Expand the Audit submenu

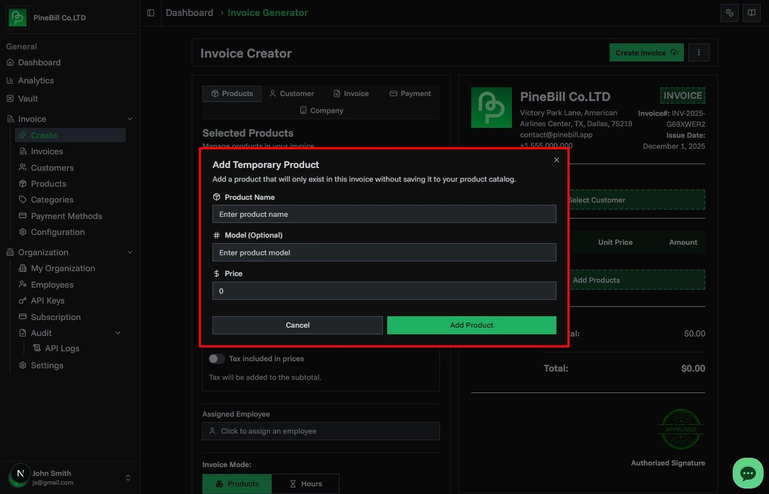pyautogui.click(x=117, y=333)
